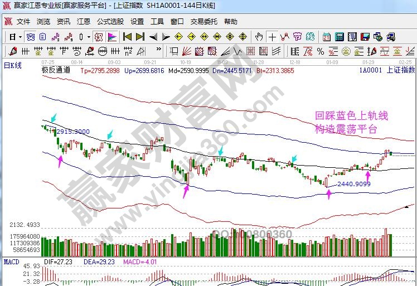This screenshot has width=417, height=286.
Task: Open the 文件 menu
Action: (x=23, y=22)
